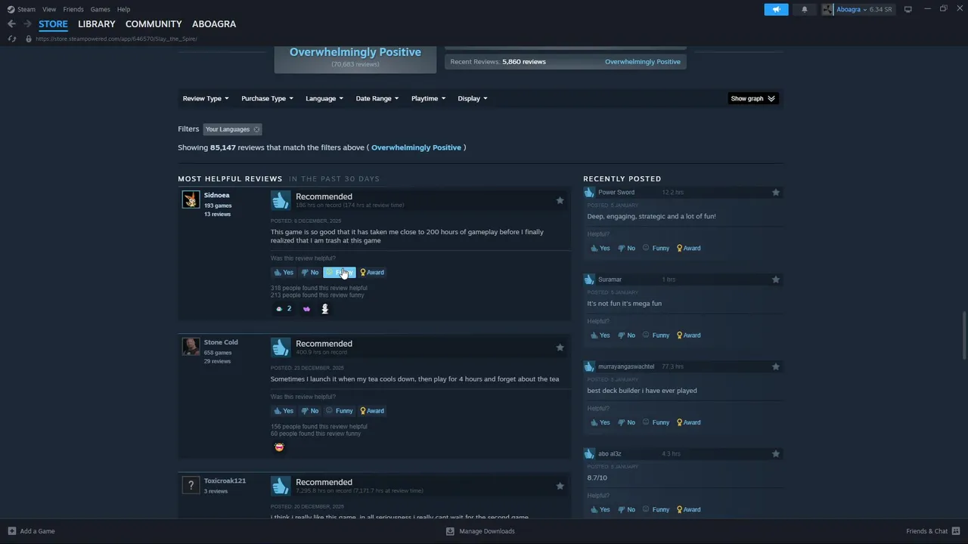The width and height of the screenshot is (968, 544).
Task: Click the Manage Downloads icon
Action: (450, 531)
